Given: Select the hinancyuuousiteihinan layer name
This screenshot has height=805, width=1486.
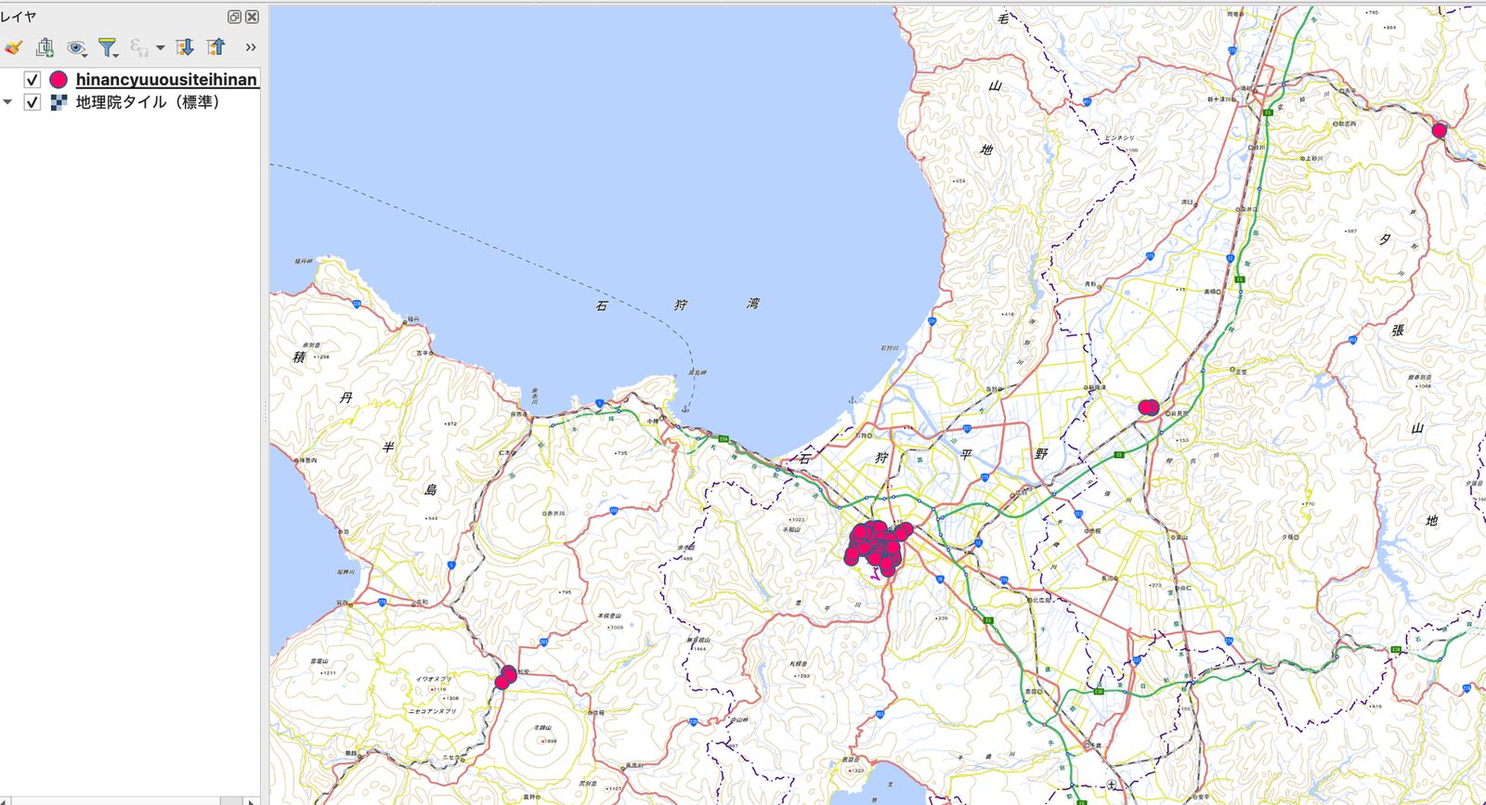Looking at the screenshot, I should point(166,80).
